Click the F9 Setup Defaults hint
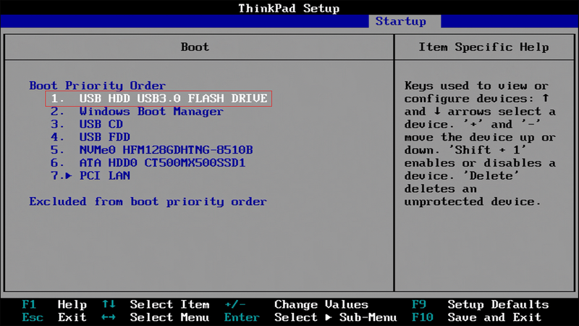This screenshot has height=326, width=579. (x=481, y=304)
